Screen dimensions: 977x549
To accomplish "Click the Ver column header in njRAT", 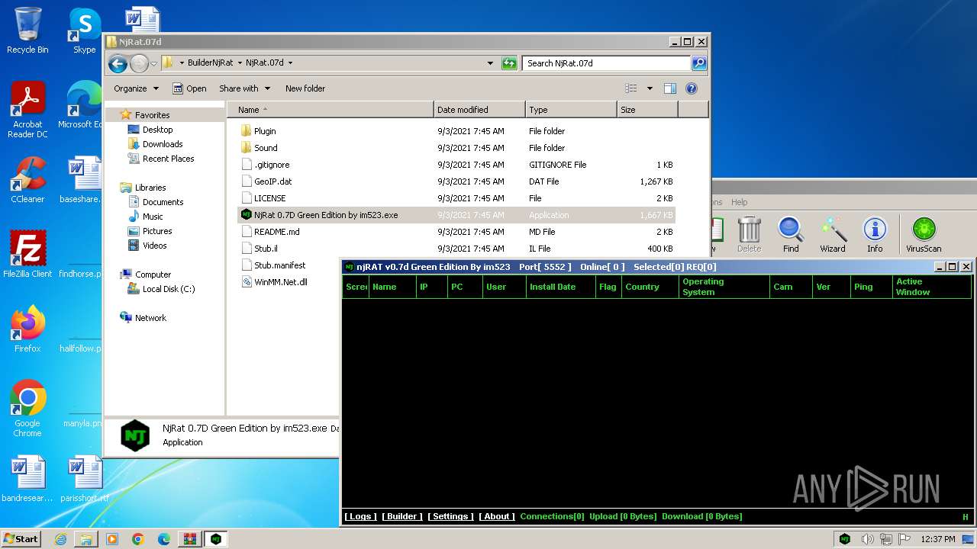I will pos(831,287).
